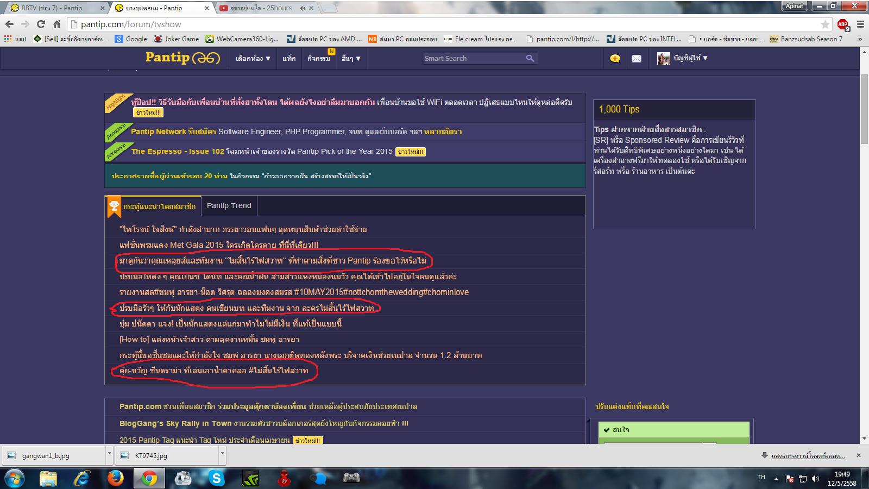Click the ปรับแต่งแท็กที่คุณสนใจ heading
869x489 pixels.
(632, 406)
